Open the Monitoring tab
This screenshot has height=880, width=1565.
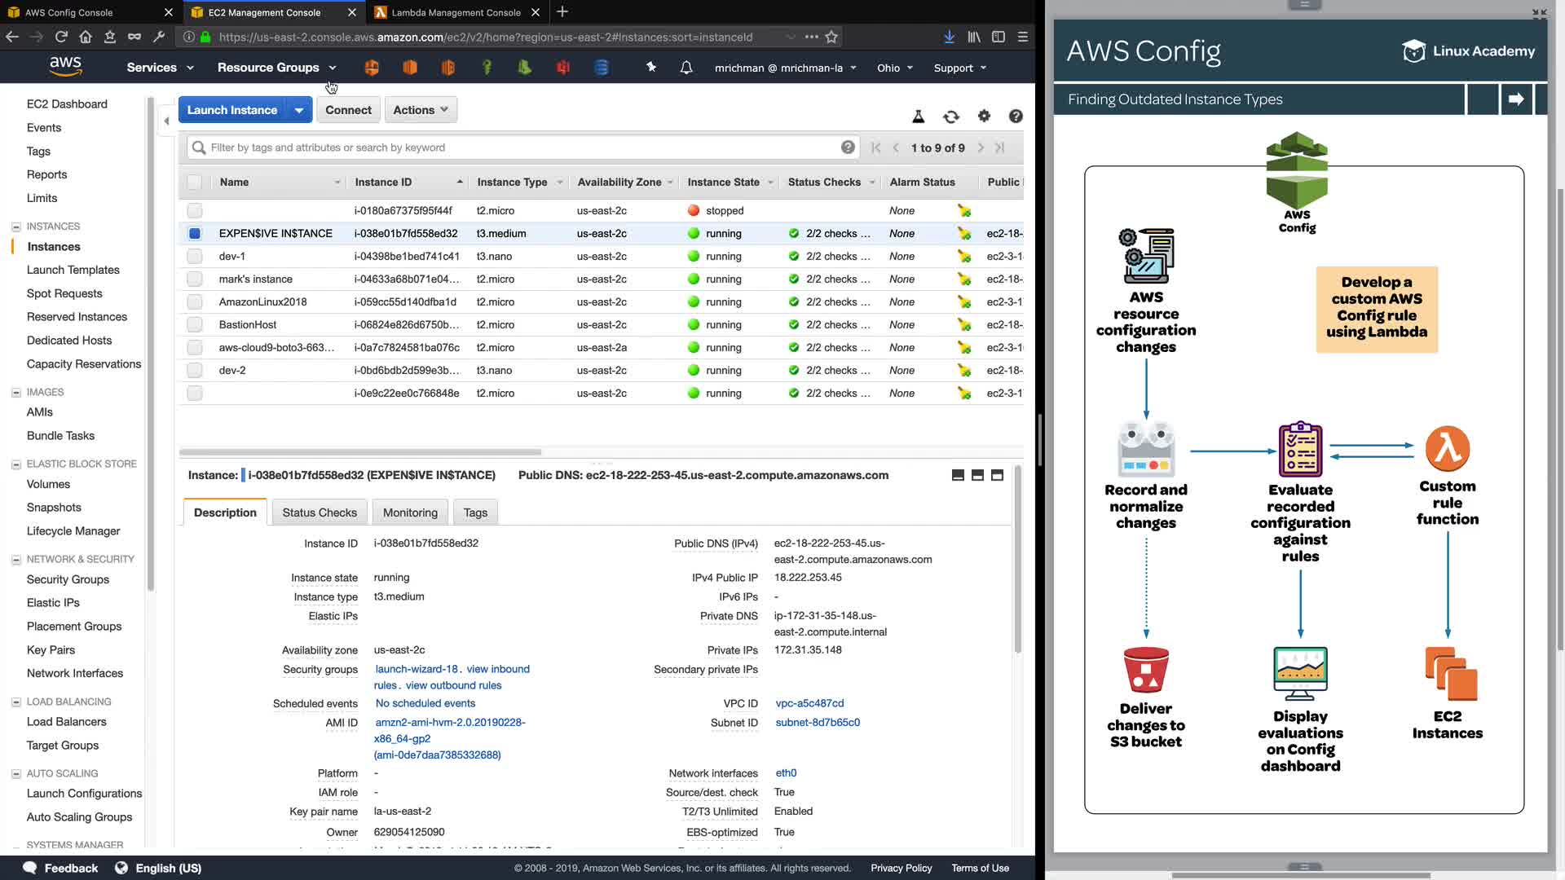coord(410,513)
